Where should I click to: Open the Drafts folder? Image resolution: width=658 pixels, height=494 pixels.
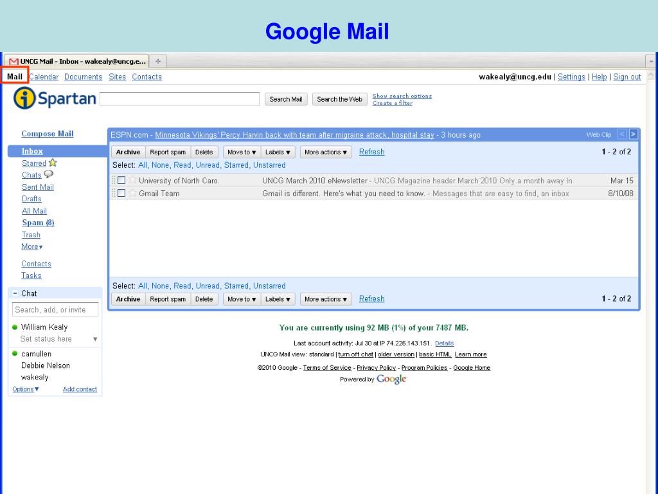pos(32,199)
